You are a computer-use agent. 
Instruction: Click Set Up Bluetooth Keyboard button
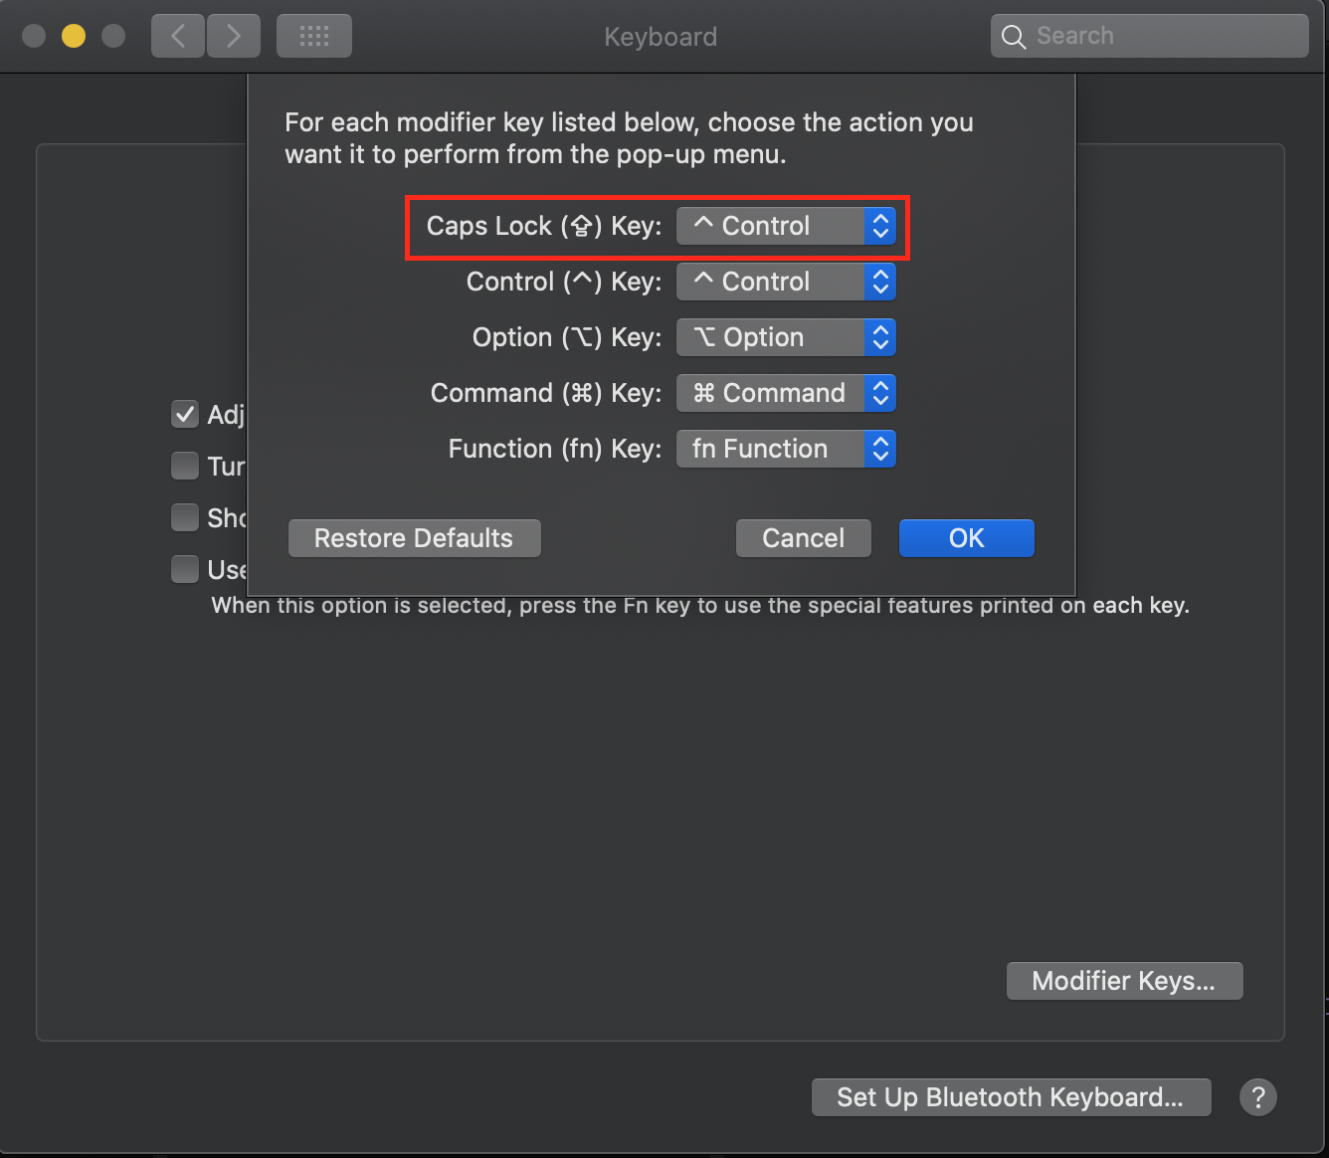[x=1011, y=1097]
